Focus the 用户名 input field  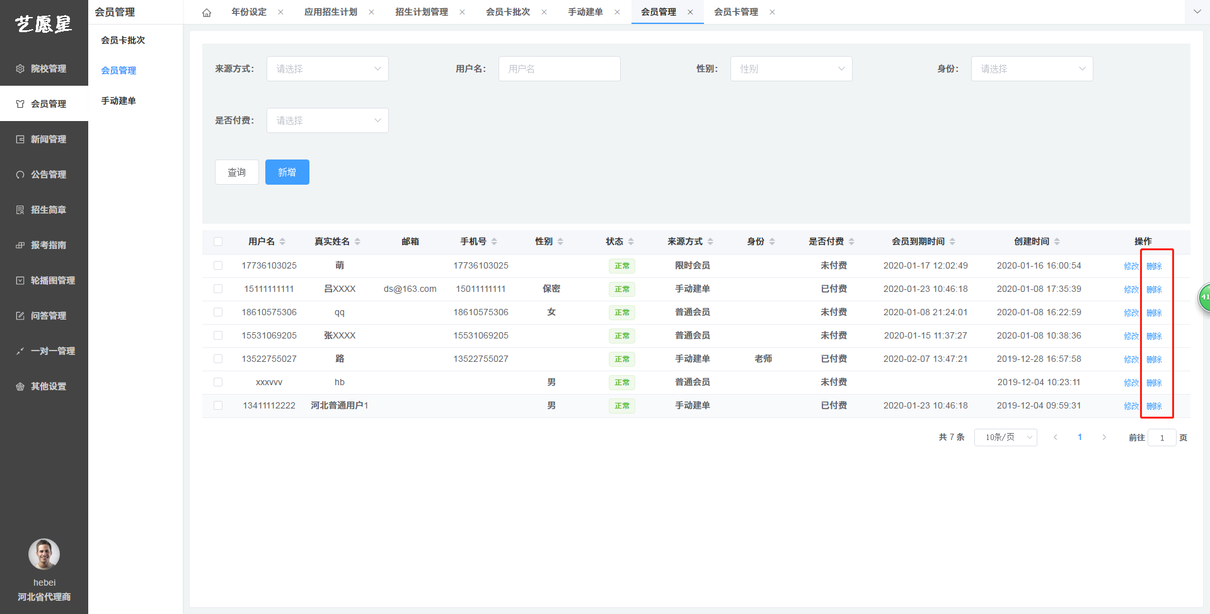pos(560,69)
